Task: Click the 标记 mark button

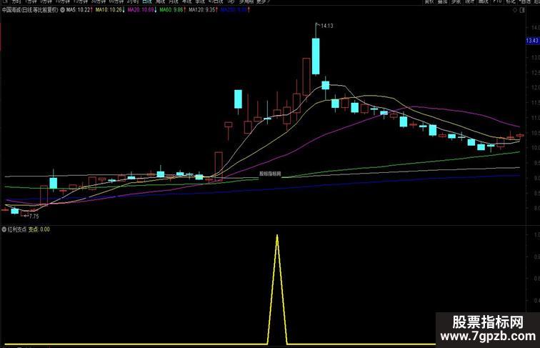Action: coord(511,1)
